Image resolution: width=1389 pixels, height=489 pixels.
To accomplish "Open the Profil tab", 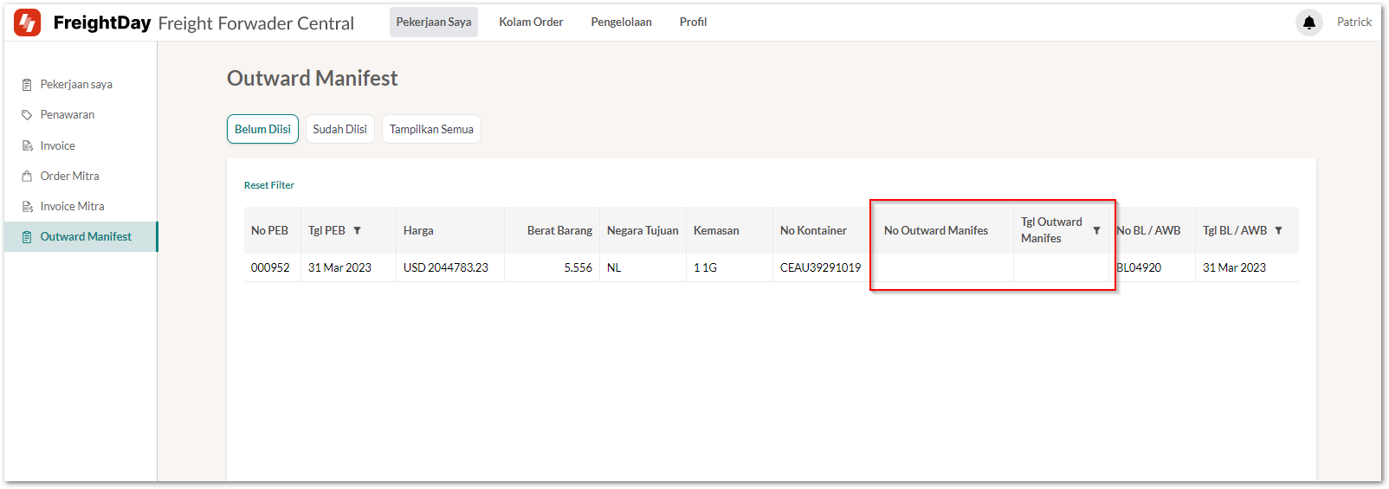I will (x=693, y=23).
